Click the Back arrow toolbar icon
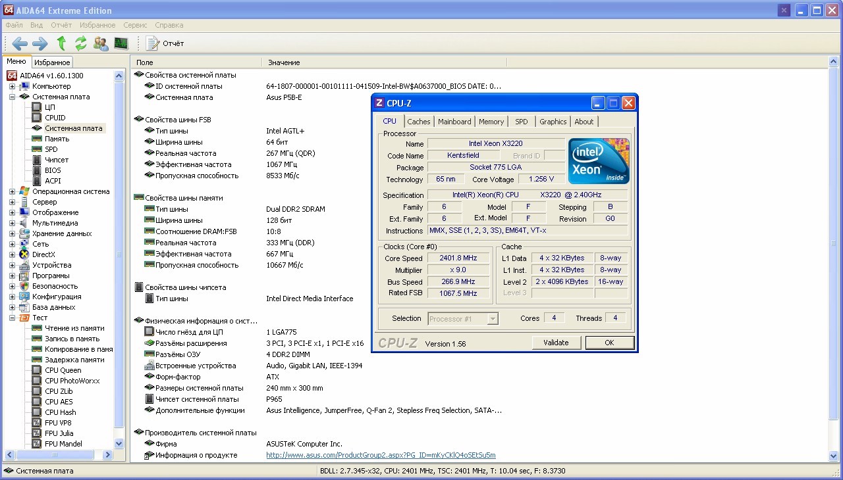843x480 pixels. pyautogui.click(x=20, y=43)
